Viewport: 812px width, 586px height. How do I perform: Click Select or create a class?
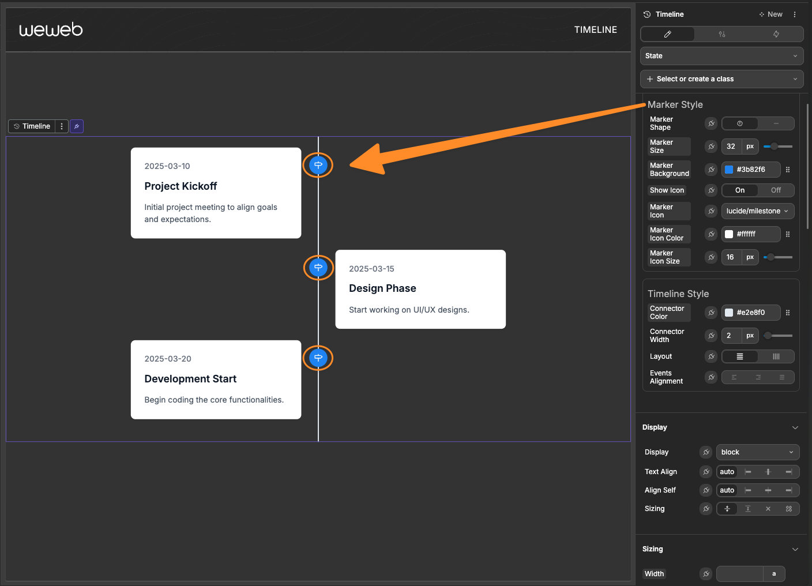695,79
